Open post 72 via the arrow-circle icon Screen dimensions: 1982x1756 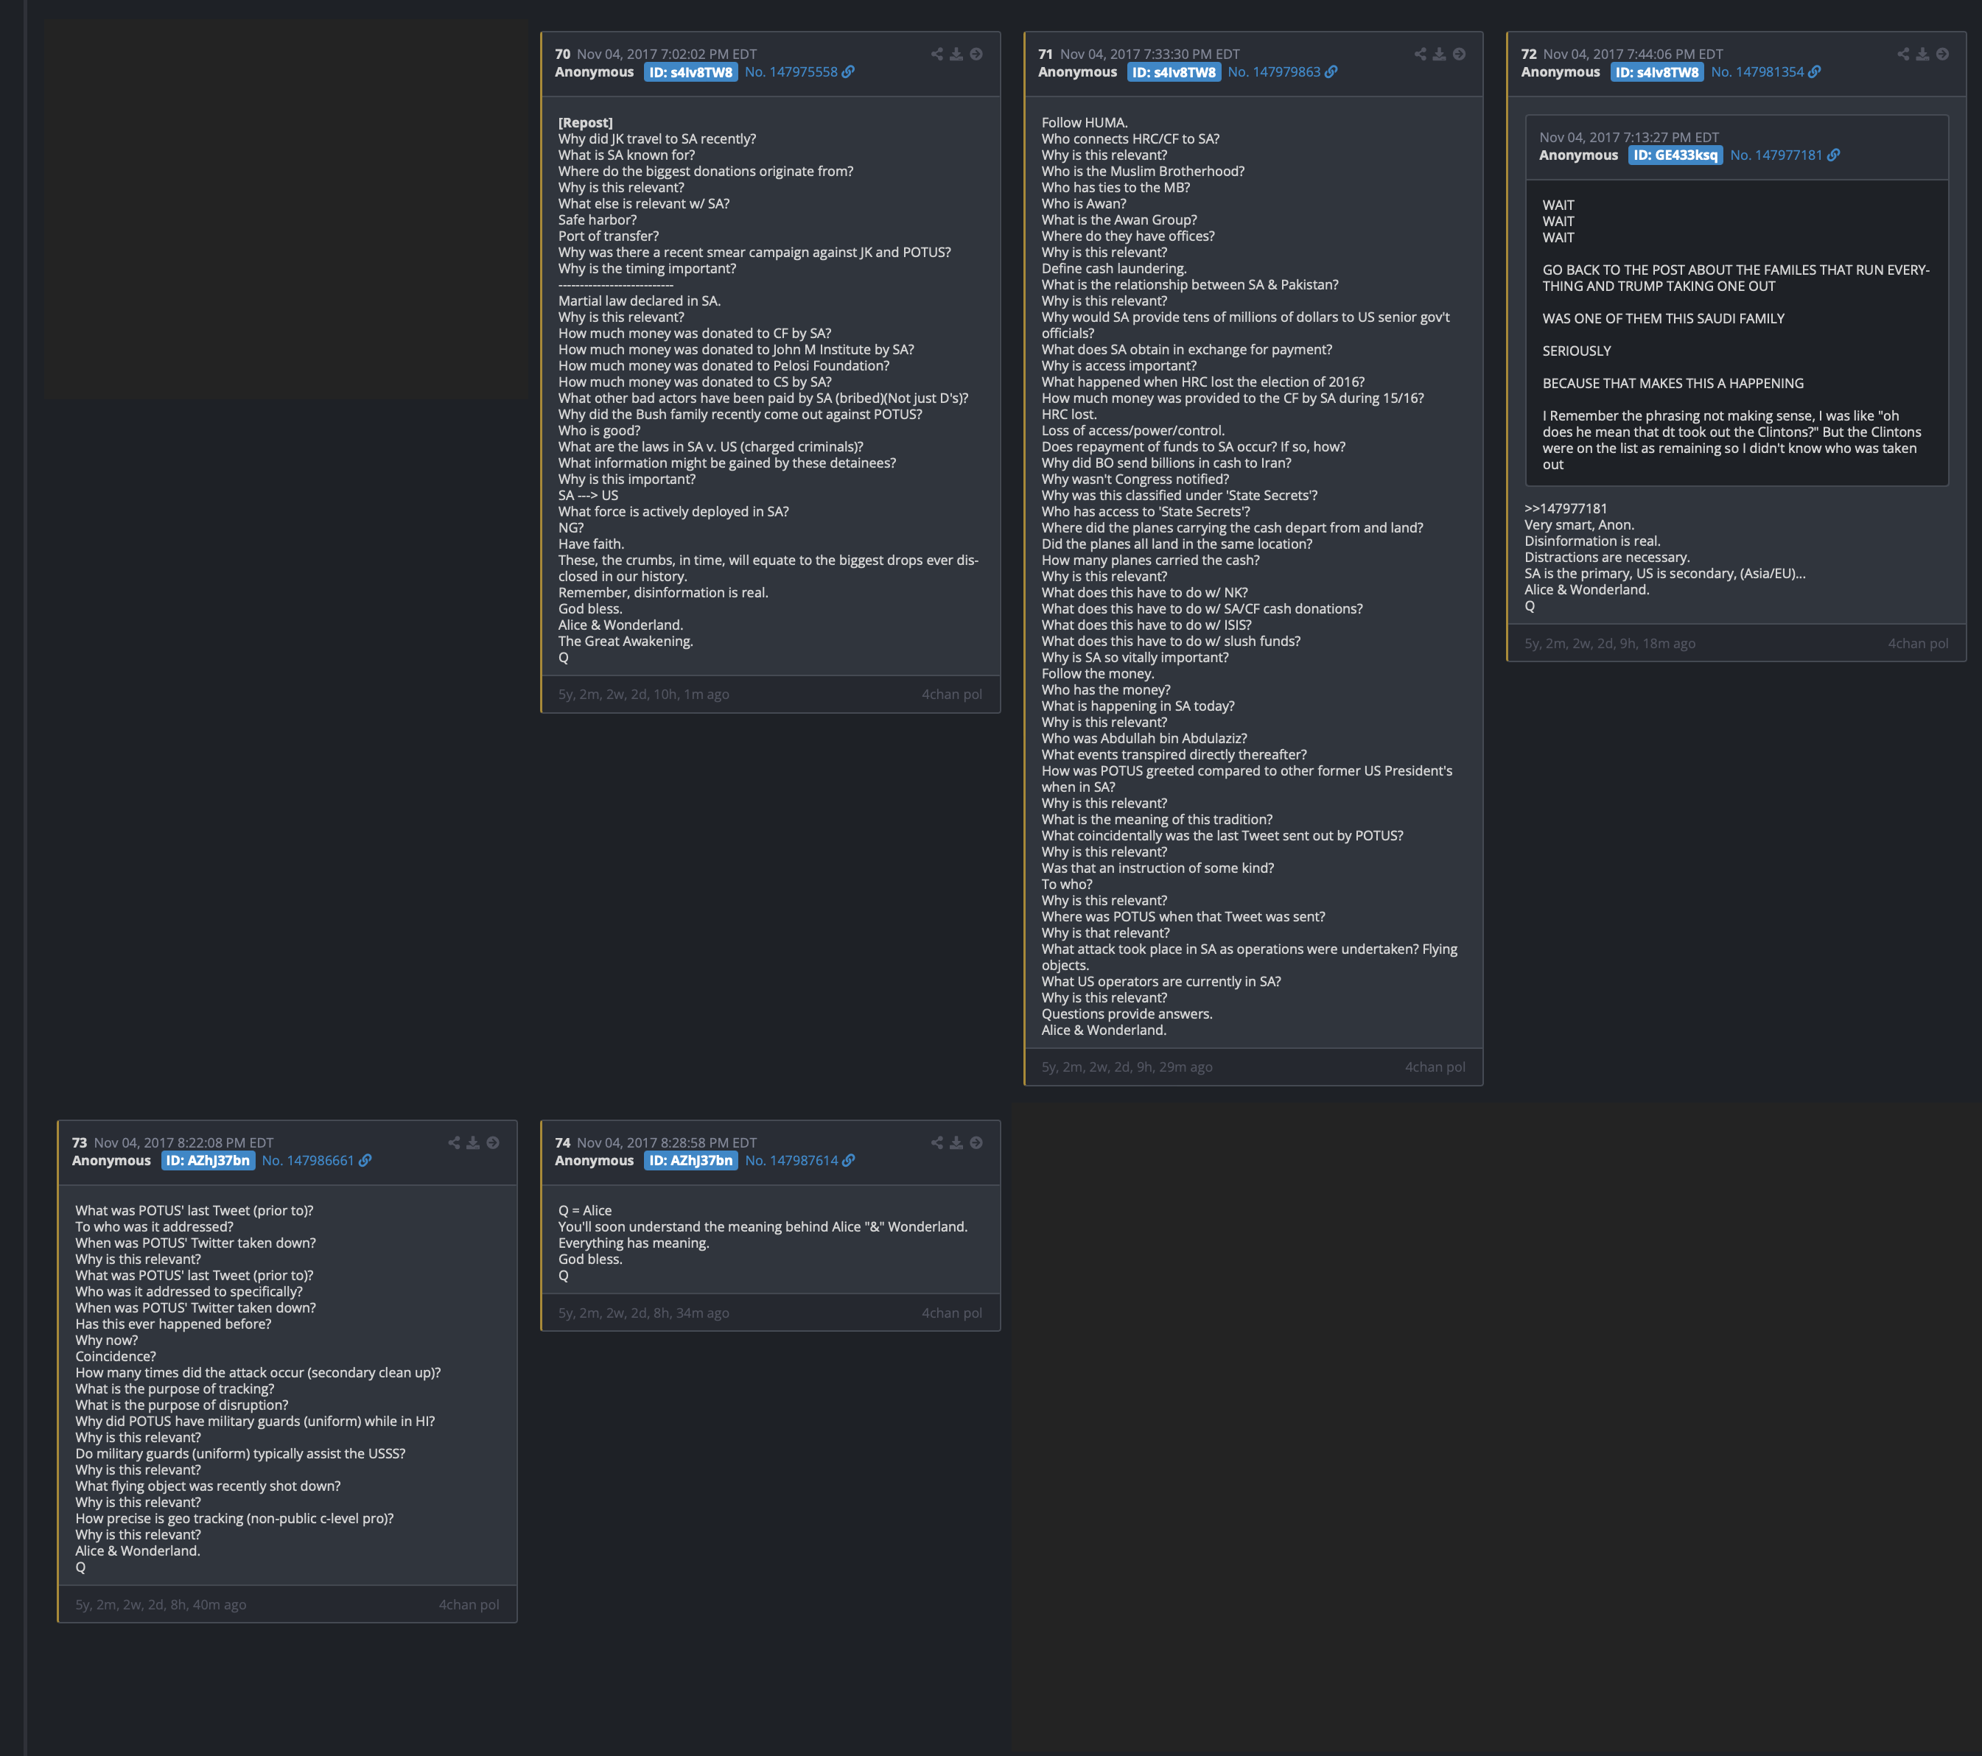click(x=1942, y=55)
